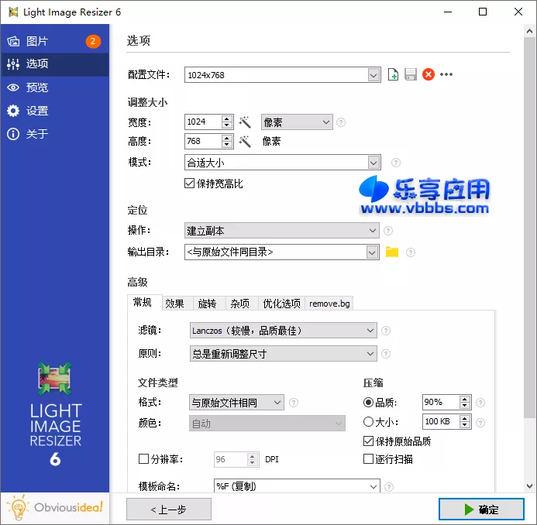Click help icon beside the 输出目录 folder

click(410, 252)
